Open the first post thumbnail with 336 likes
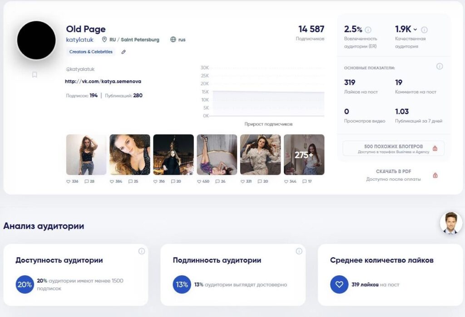The image size is (465, 317). coord(86,154)
